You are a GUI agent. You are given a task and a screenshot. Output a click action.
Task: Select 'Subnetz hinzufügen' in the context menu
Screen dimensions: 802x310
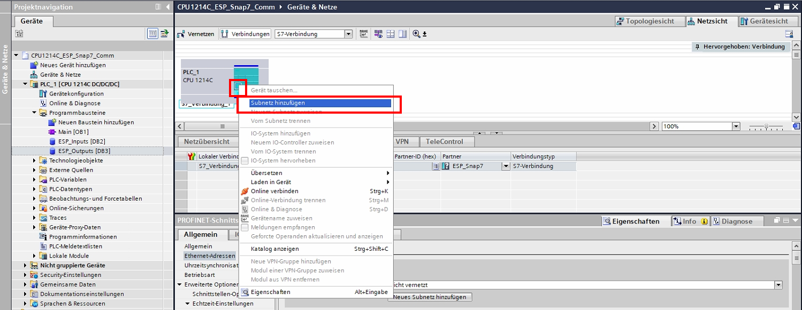(320, 103)
